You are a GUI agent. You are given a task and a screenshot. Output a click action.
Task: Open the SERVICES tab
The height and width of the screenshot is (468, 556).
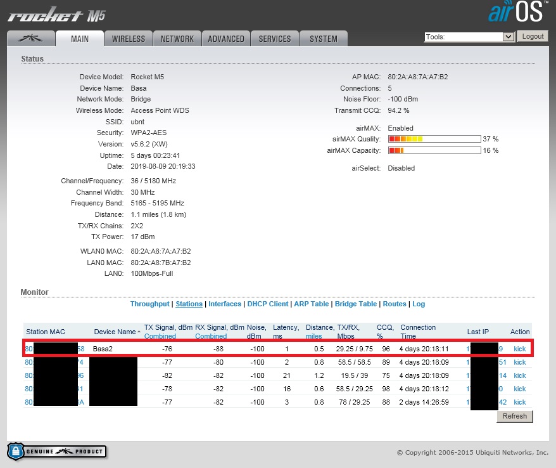coord(275,38)
